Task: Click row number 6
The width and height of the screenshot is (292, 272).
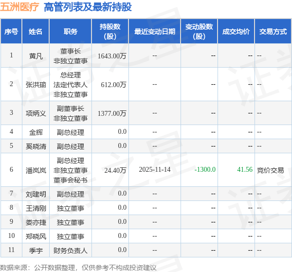Action: point(11,169)
